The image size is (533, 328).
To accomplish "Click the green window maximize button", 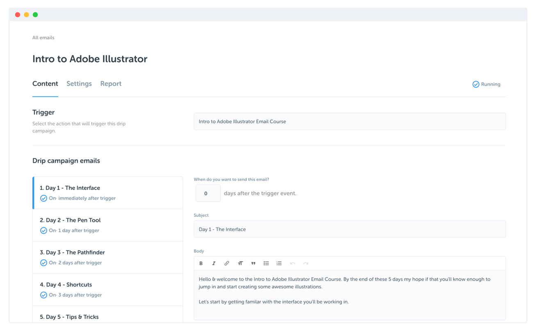I will point(35,15).
